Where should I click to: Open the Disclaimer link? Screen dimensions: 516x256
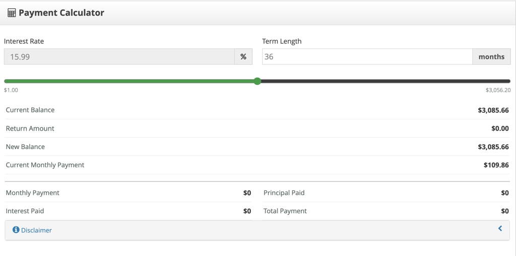click(x=36, y=230)
